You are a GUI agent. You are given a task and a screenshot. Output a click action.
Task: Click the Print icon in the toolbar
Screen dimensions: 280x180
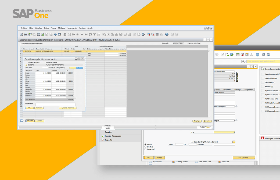[x=26, y=34]
